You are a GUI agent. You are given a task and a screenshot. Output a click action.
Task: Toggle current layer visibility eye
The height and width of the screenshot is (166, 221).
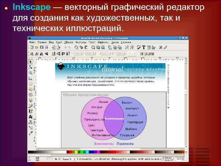click(x=56, y=159)
